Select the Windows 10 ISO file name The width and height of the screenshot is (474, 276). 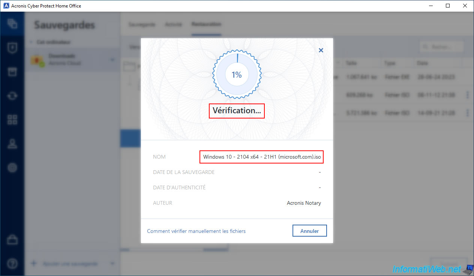tap(262, 157)
